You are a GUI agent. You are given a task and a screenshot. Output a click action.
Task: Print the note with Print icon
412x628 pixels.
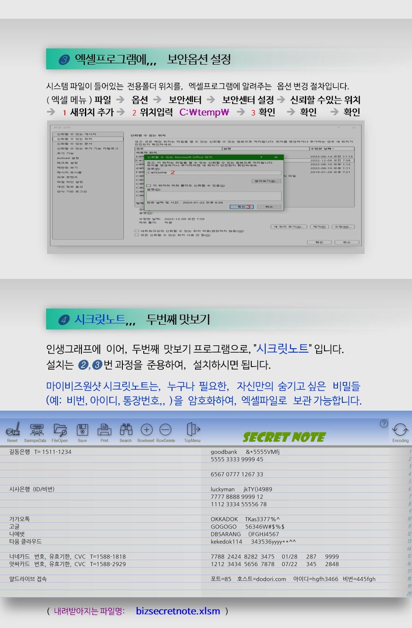click(104, 430)
